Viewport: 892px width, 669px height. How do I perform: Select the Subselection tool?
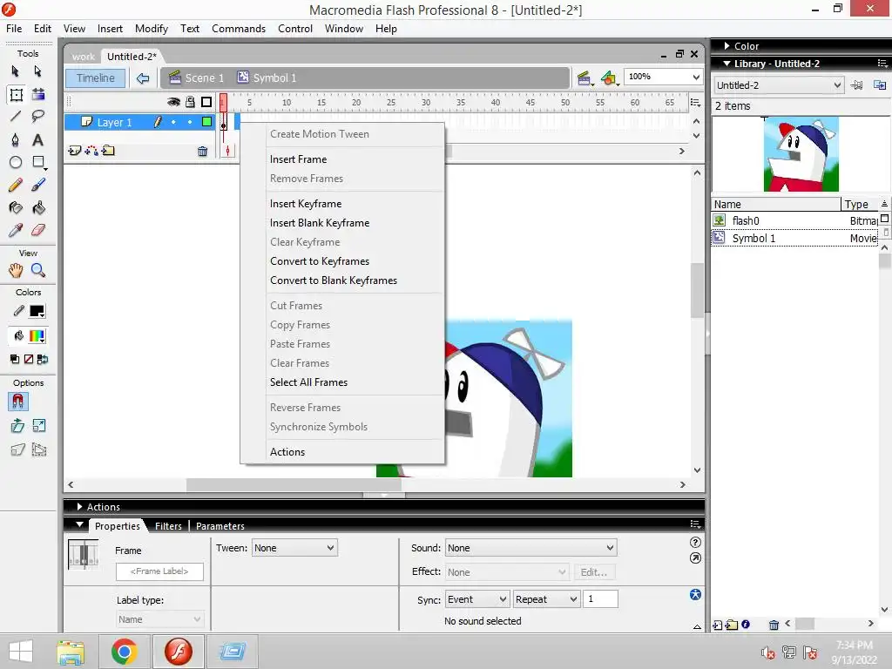click(37, 71)
